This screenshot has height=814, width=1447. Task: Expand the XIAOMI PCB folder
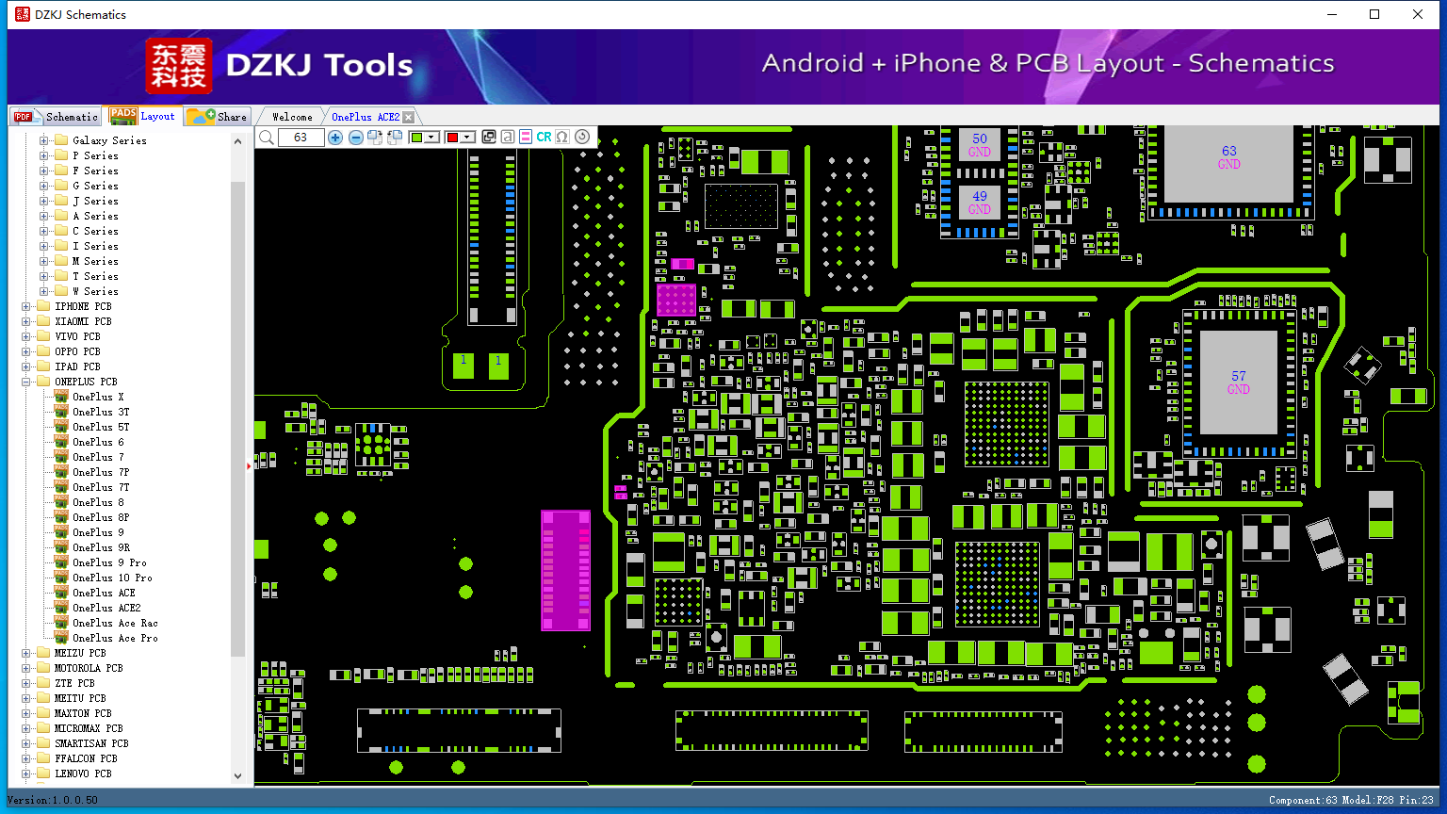(x=26, y=321)
